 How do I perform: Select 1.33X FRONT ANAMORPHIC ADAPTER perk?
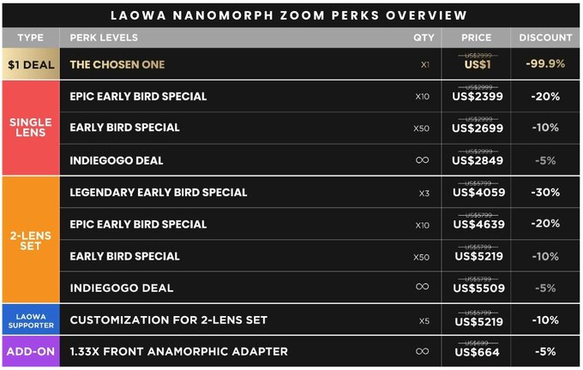(x=179, y=351)
